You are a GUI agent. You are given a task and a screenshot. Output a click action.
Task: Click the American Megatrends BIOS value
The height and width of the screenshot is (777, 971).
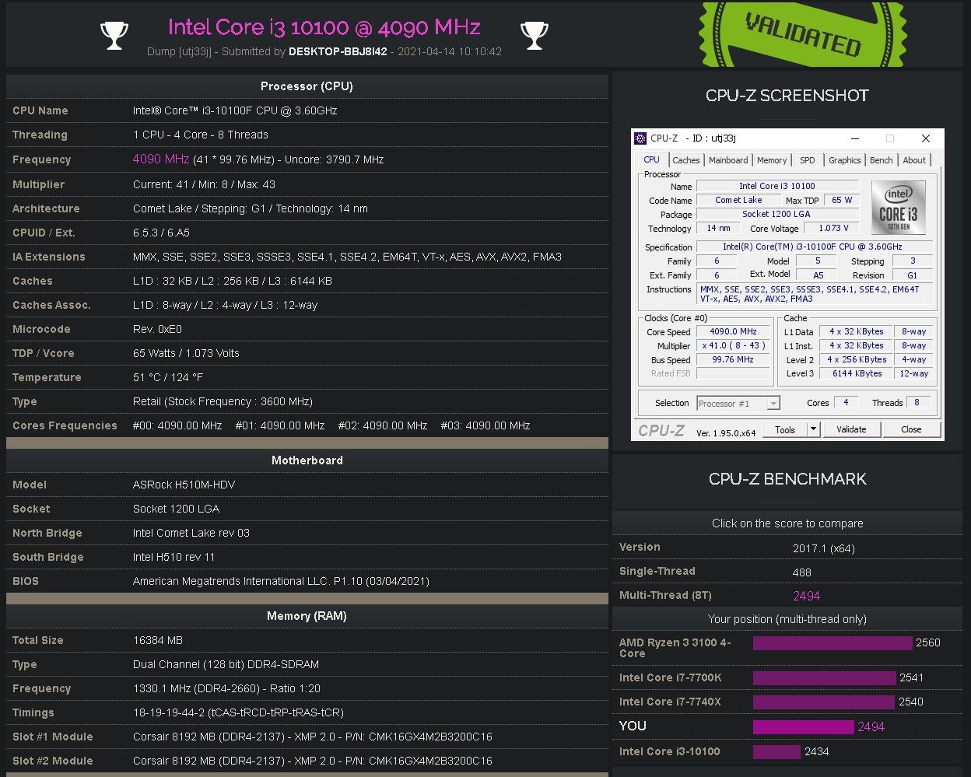click(x=281, y=581)
